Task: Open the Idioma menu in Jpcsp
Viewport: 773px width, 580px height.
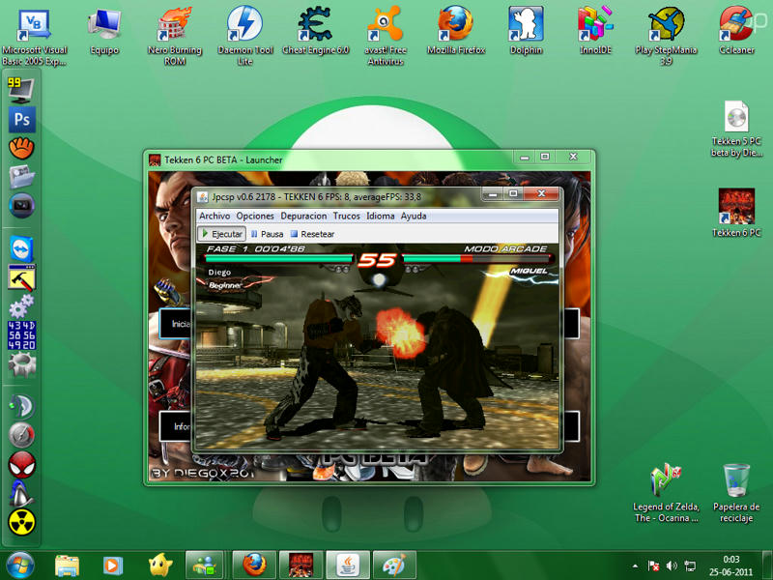Action: click(380, 216)
